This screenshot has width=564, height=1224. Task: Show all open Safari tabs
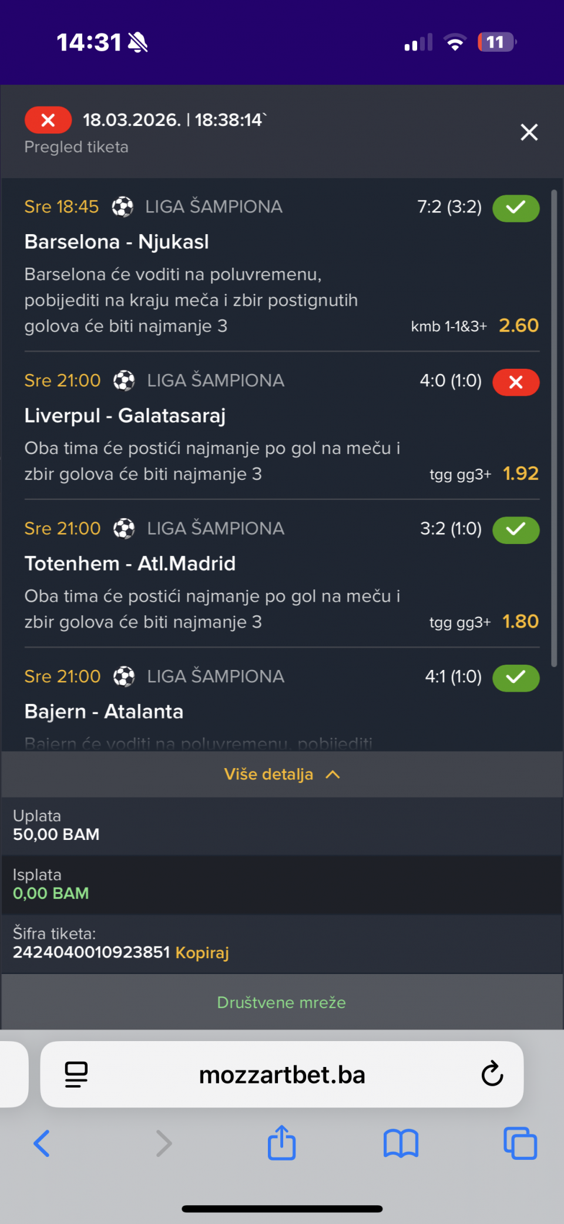tap(520, 1143)
